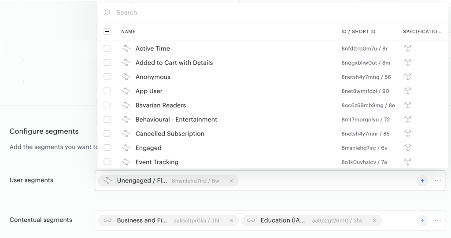Check the Cancelled Subscription checkbox
The image size is (451, 238).
tap(107, 133)
